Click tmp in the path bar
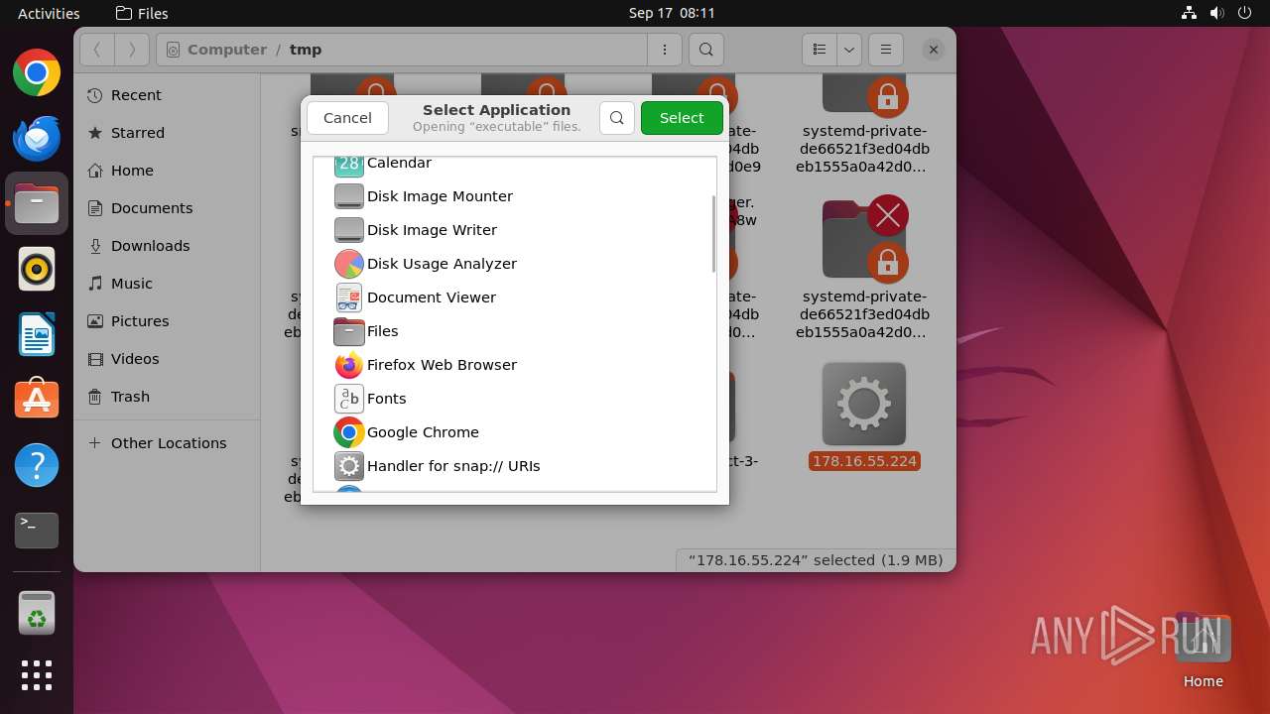 click(306, 50)
